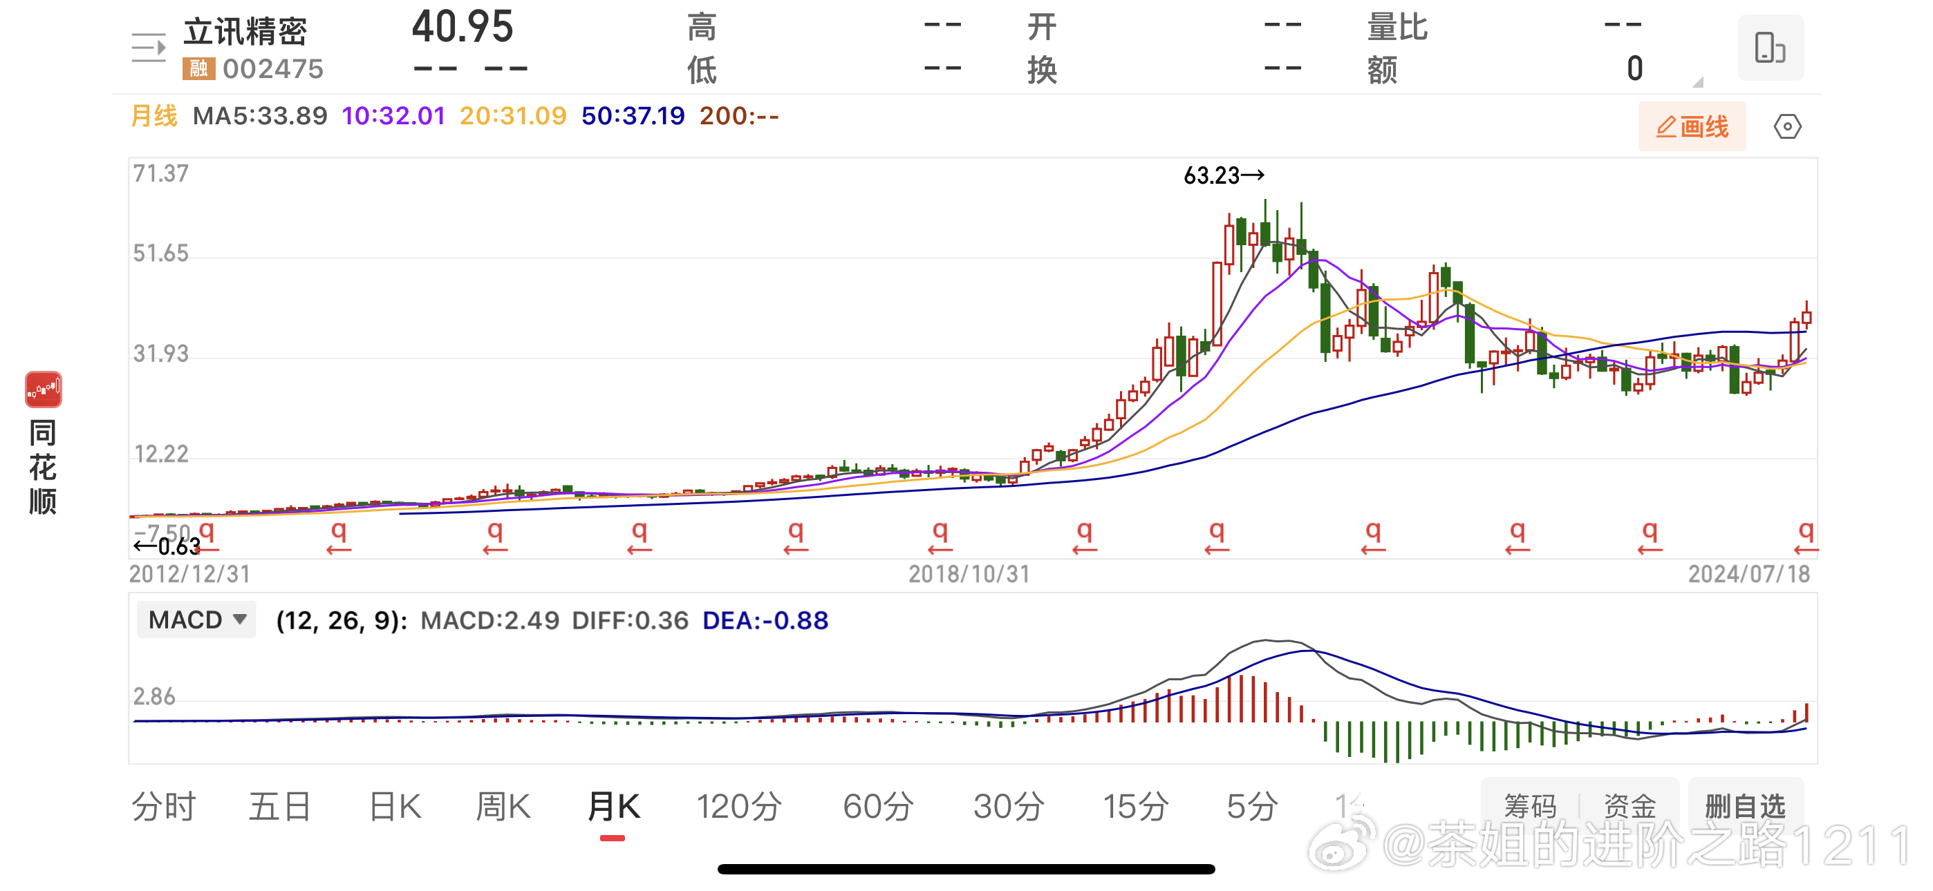Click 删自选 remove from watchlist
The width and height of the screenshot is (1933, 891).
pyautogui.click(x=1745, y=806)
